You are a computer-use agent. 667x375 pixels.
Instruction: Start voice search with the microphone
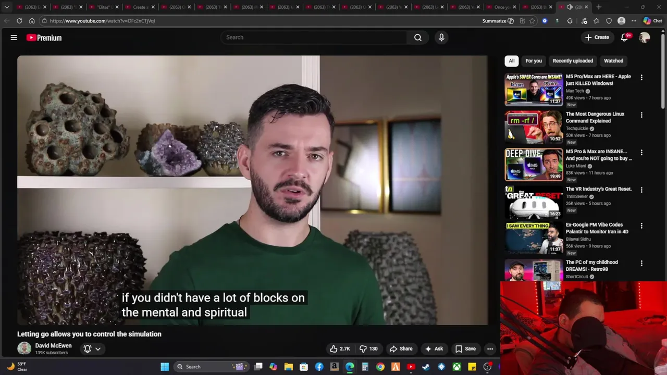tap(441, 37)
